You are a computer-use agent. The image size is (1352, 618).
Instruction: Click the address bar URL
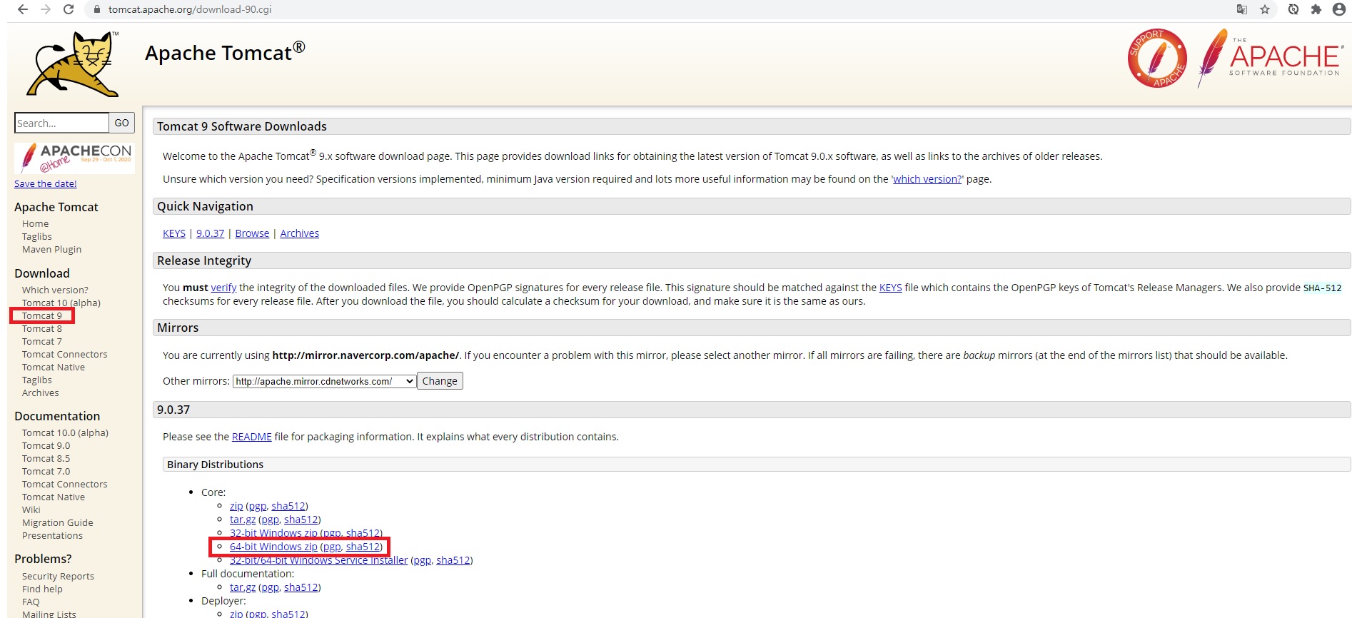pos(190,9)
